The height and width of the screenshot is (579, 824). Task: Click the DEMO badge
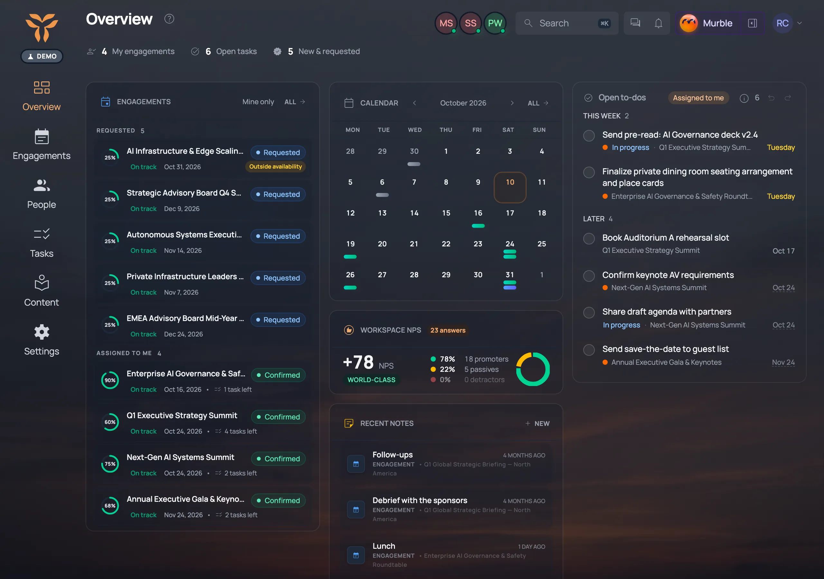point(42,56)
